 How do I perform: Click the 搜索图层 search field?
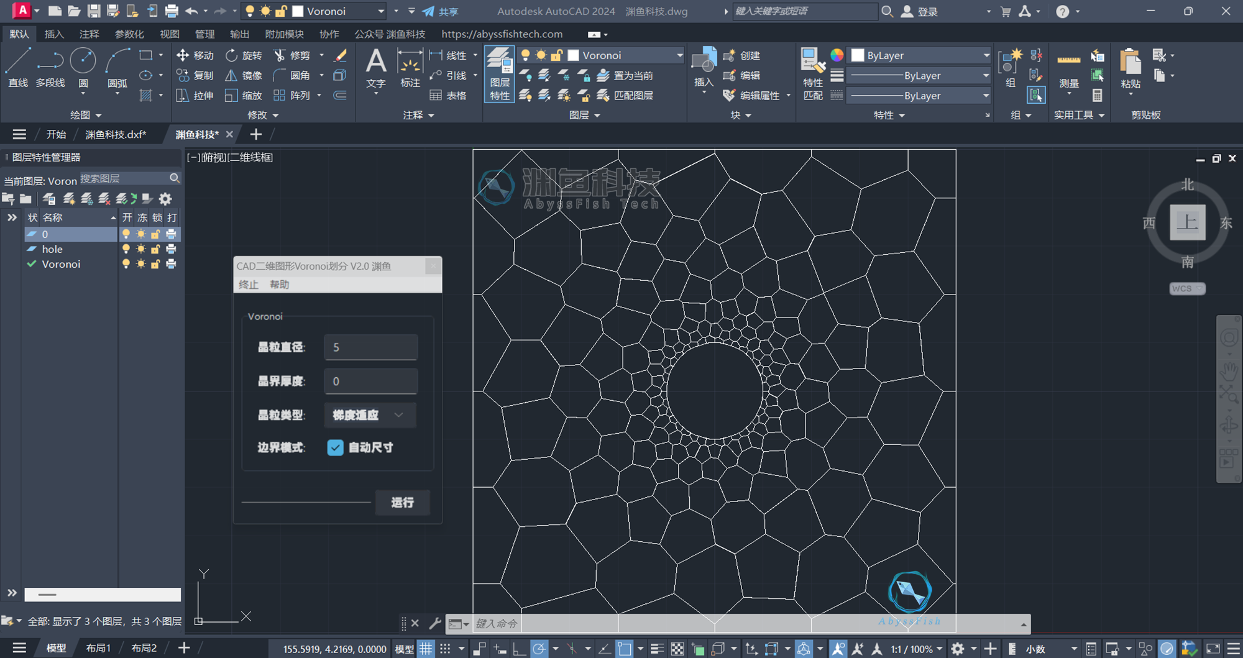coord(130,178)
